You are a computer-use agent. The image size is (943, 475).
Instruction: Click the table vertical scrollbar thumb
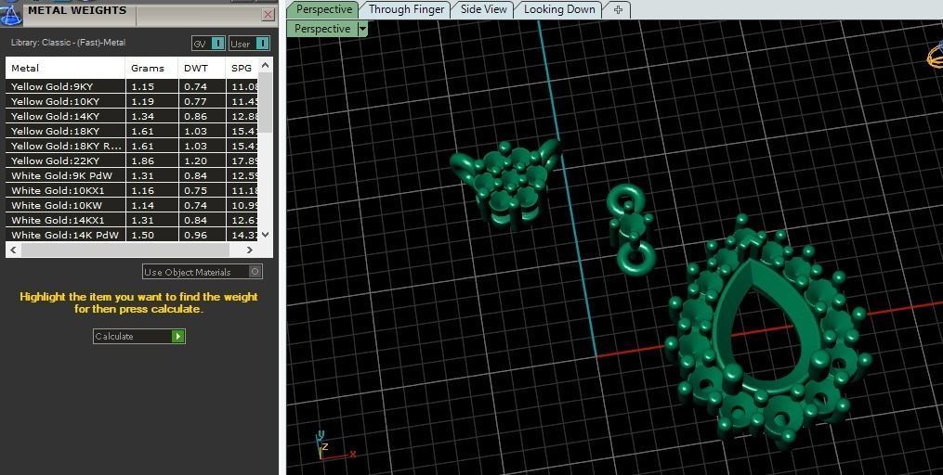[x=265, y=101]
